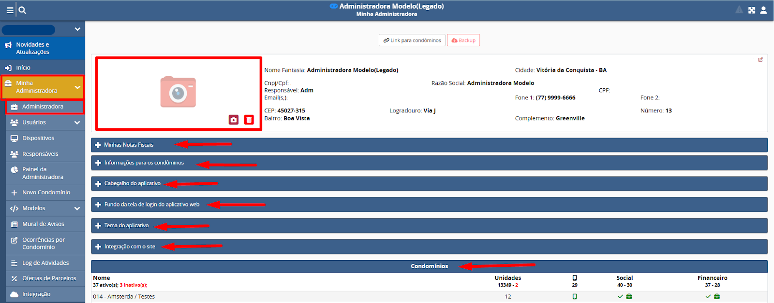Open search with the magnifier icon
Image resolution: width=774 pixels, height=303 pixels.
tap(23, 10)
